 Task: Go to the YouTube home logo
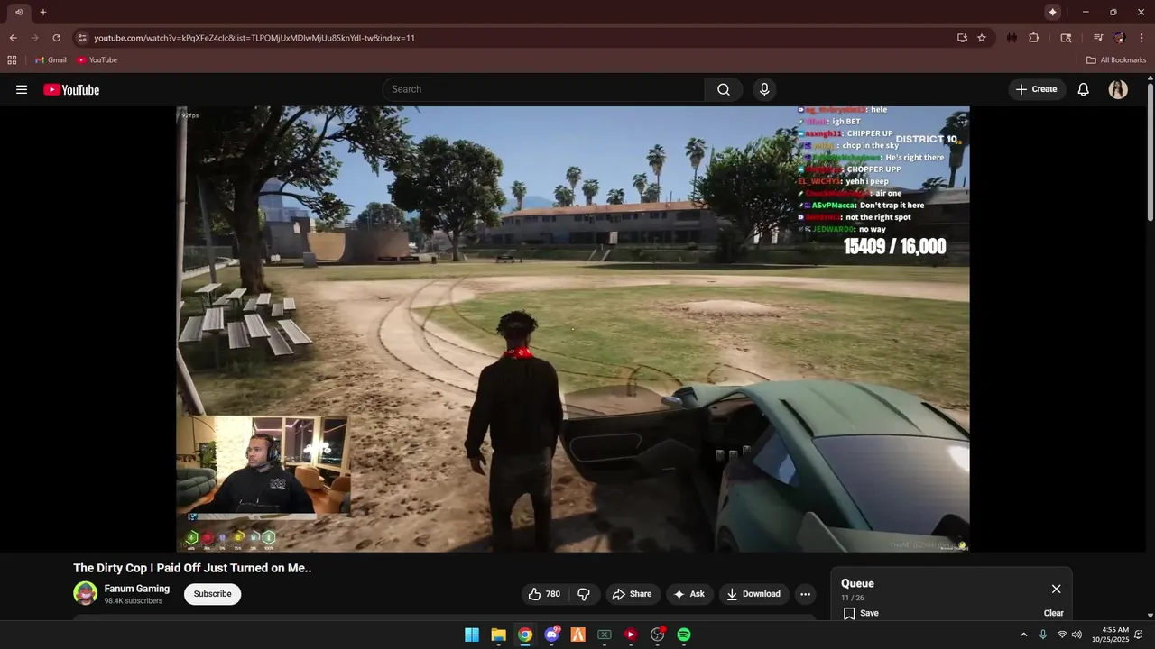(x=71, y=89)
